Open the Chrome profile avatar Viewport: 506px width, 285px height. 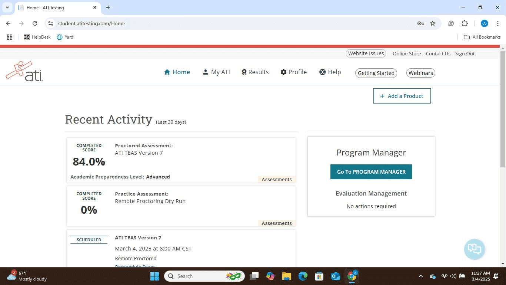coord(484,23)
